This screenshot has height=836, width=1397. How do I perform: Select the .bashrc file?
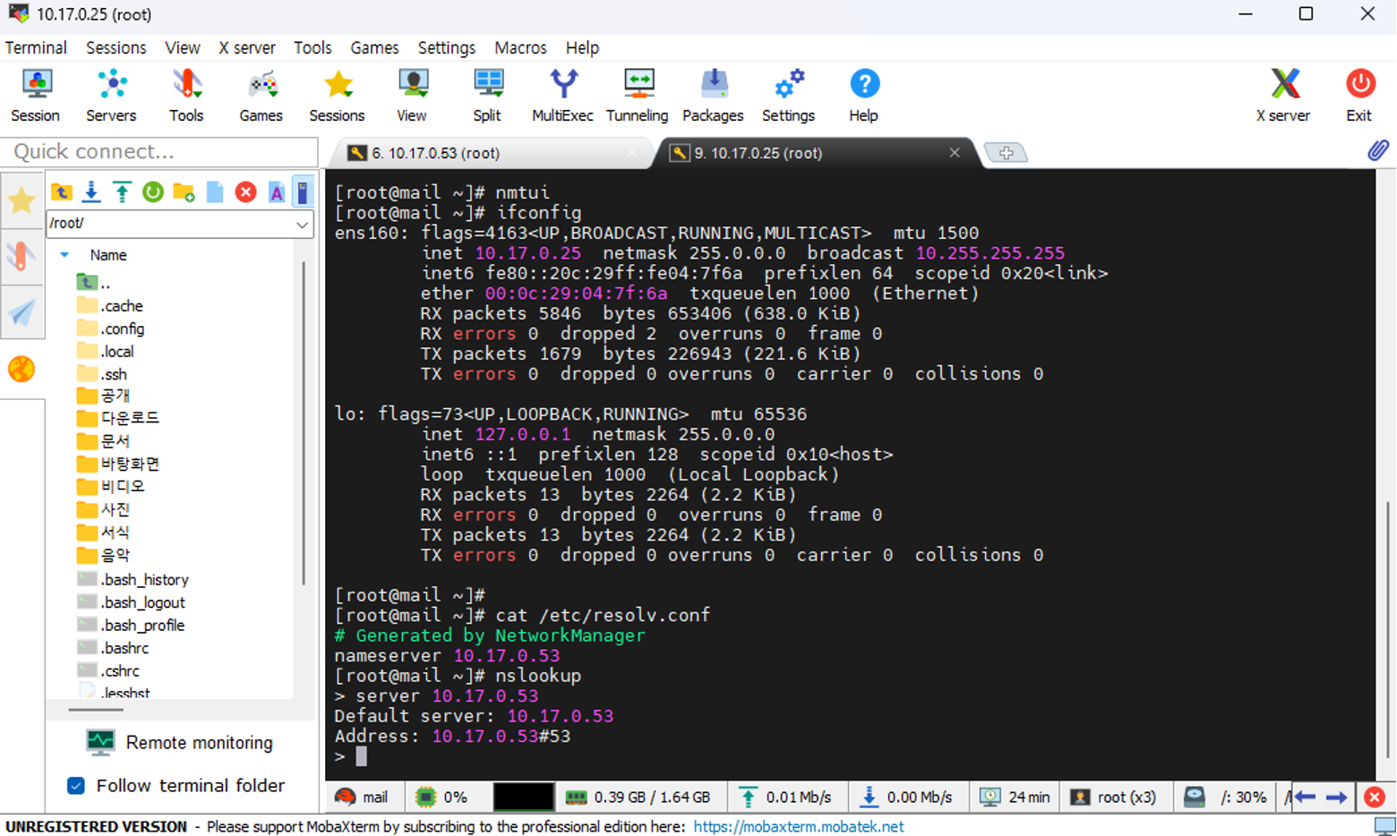pyautogui.click(x=113, y=648)
